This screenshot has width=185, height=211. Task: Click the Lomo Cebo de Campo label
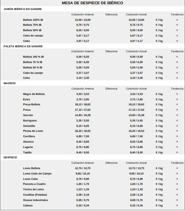click(x=37, y=174)
